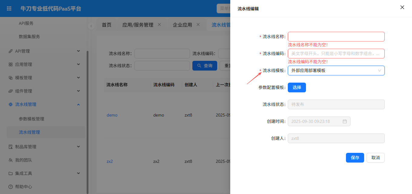Click the 帮助中心 help icon
This screenshot has height=194, width=412.
pyautogui.click(x=11, y=187)
